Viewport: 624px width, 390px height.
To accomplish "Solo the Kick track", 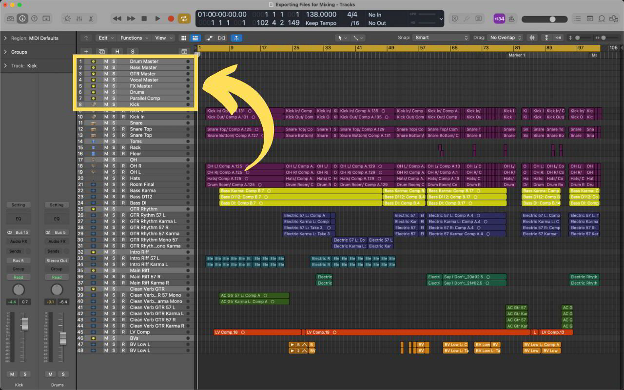I will 114,104.
